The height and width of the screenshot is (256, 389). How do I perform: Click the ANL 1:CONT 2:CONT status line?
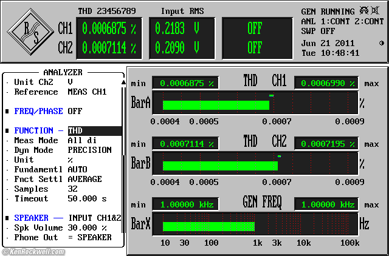pos(343,22)
